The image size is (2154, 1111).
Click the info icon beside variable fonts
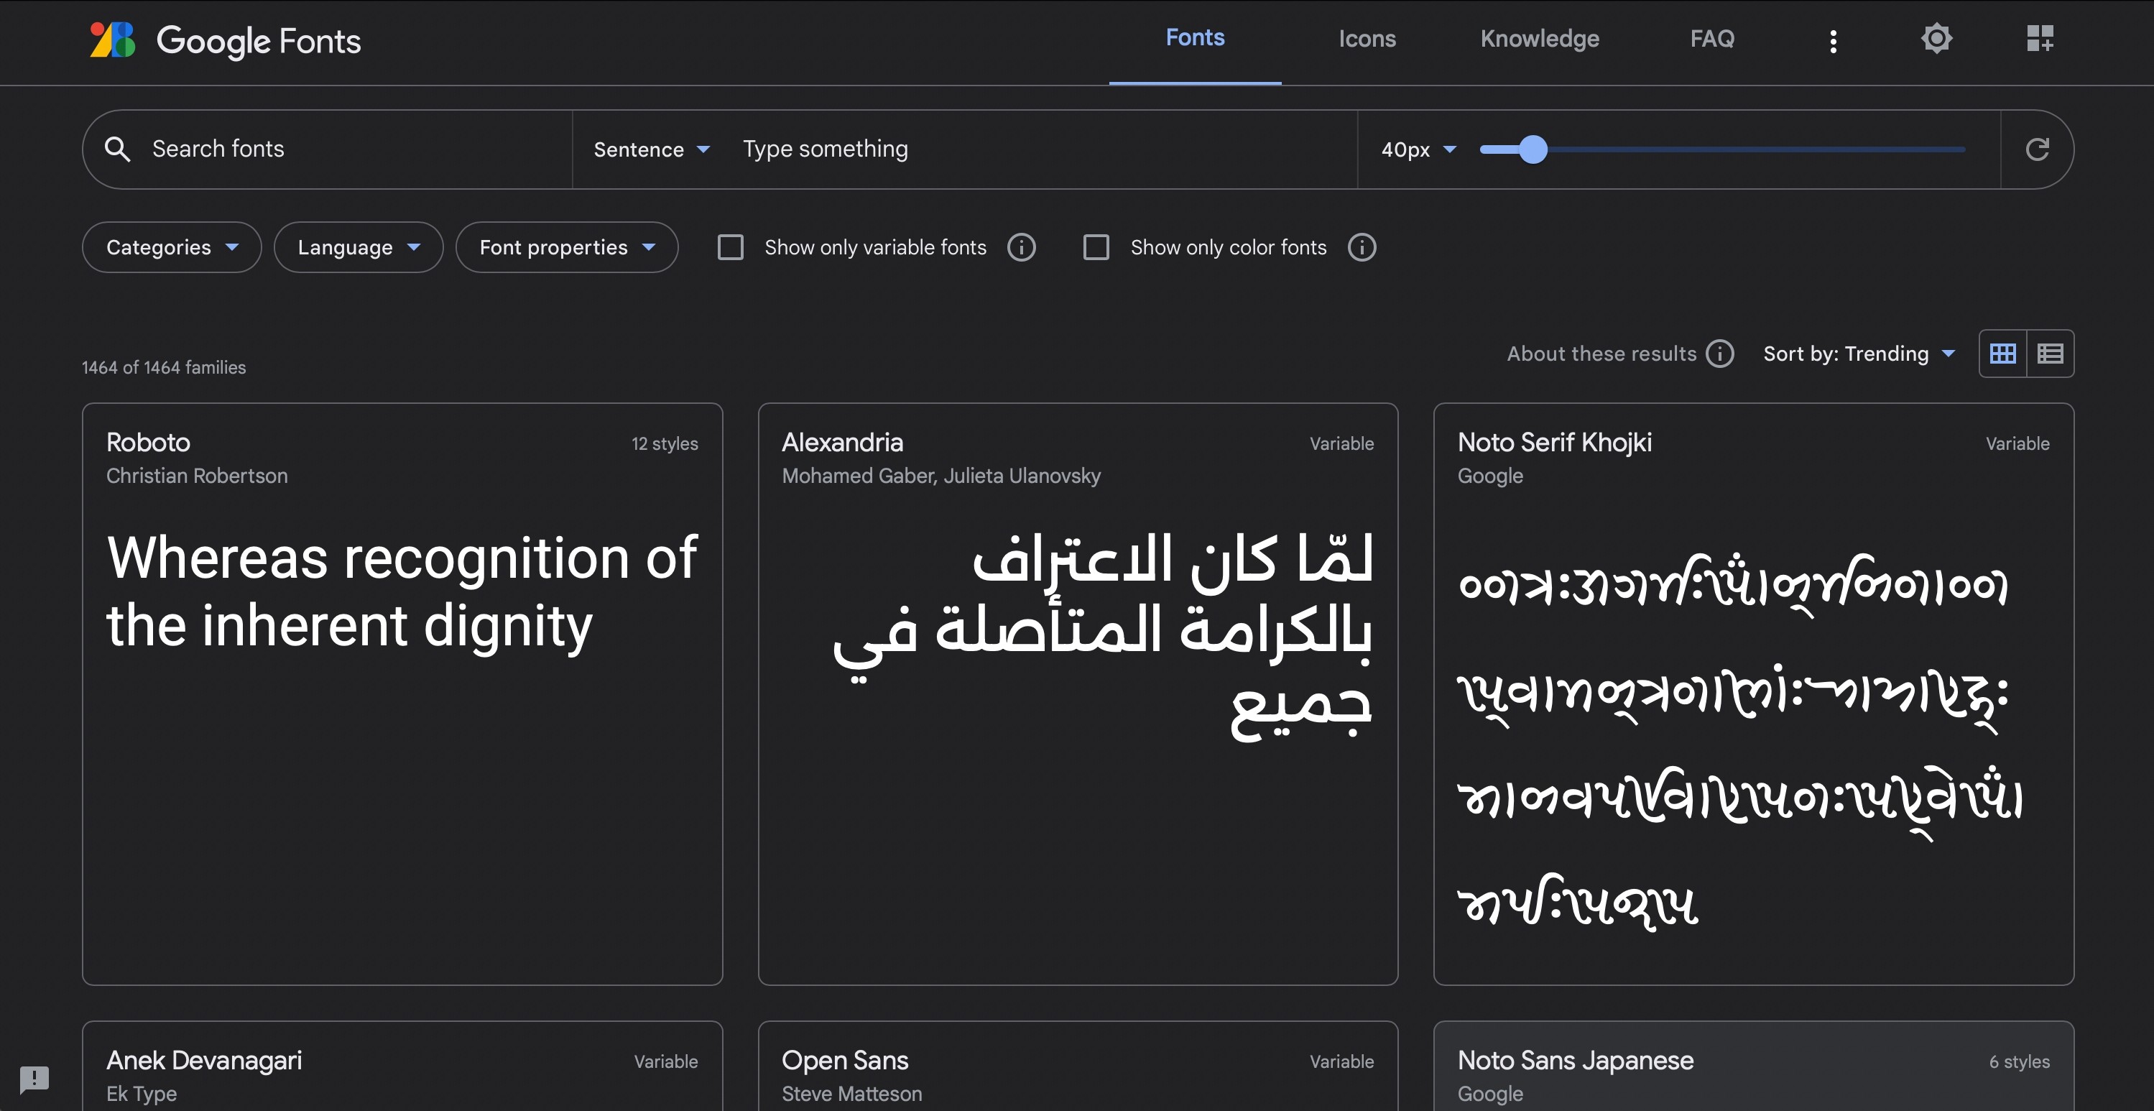1021,248
